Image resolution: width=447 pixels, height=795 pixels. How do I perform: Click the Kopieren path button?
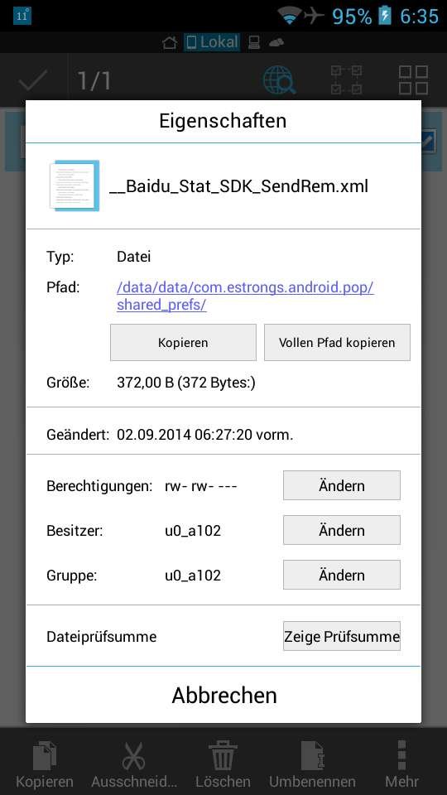pyautogui.click(x=183, y=343)
